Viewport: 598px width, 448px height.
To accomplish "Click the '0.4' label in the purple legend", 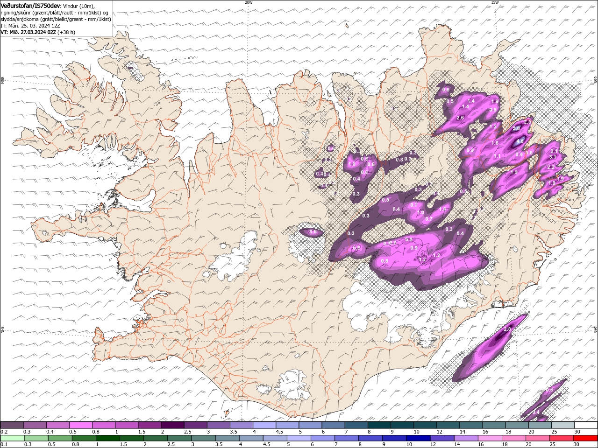I will [50, 432].
